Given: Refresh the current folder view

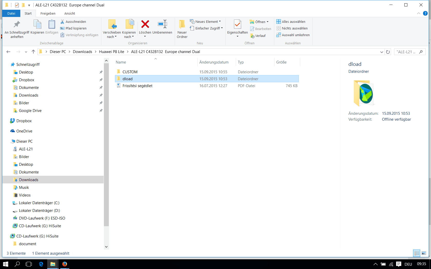Looking at the screenshot, I should 388,52.
